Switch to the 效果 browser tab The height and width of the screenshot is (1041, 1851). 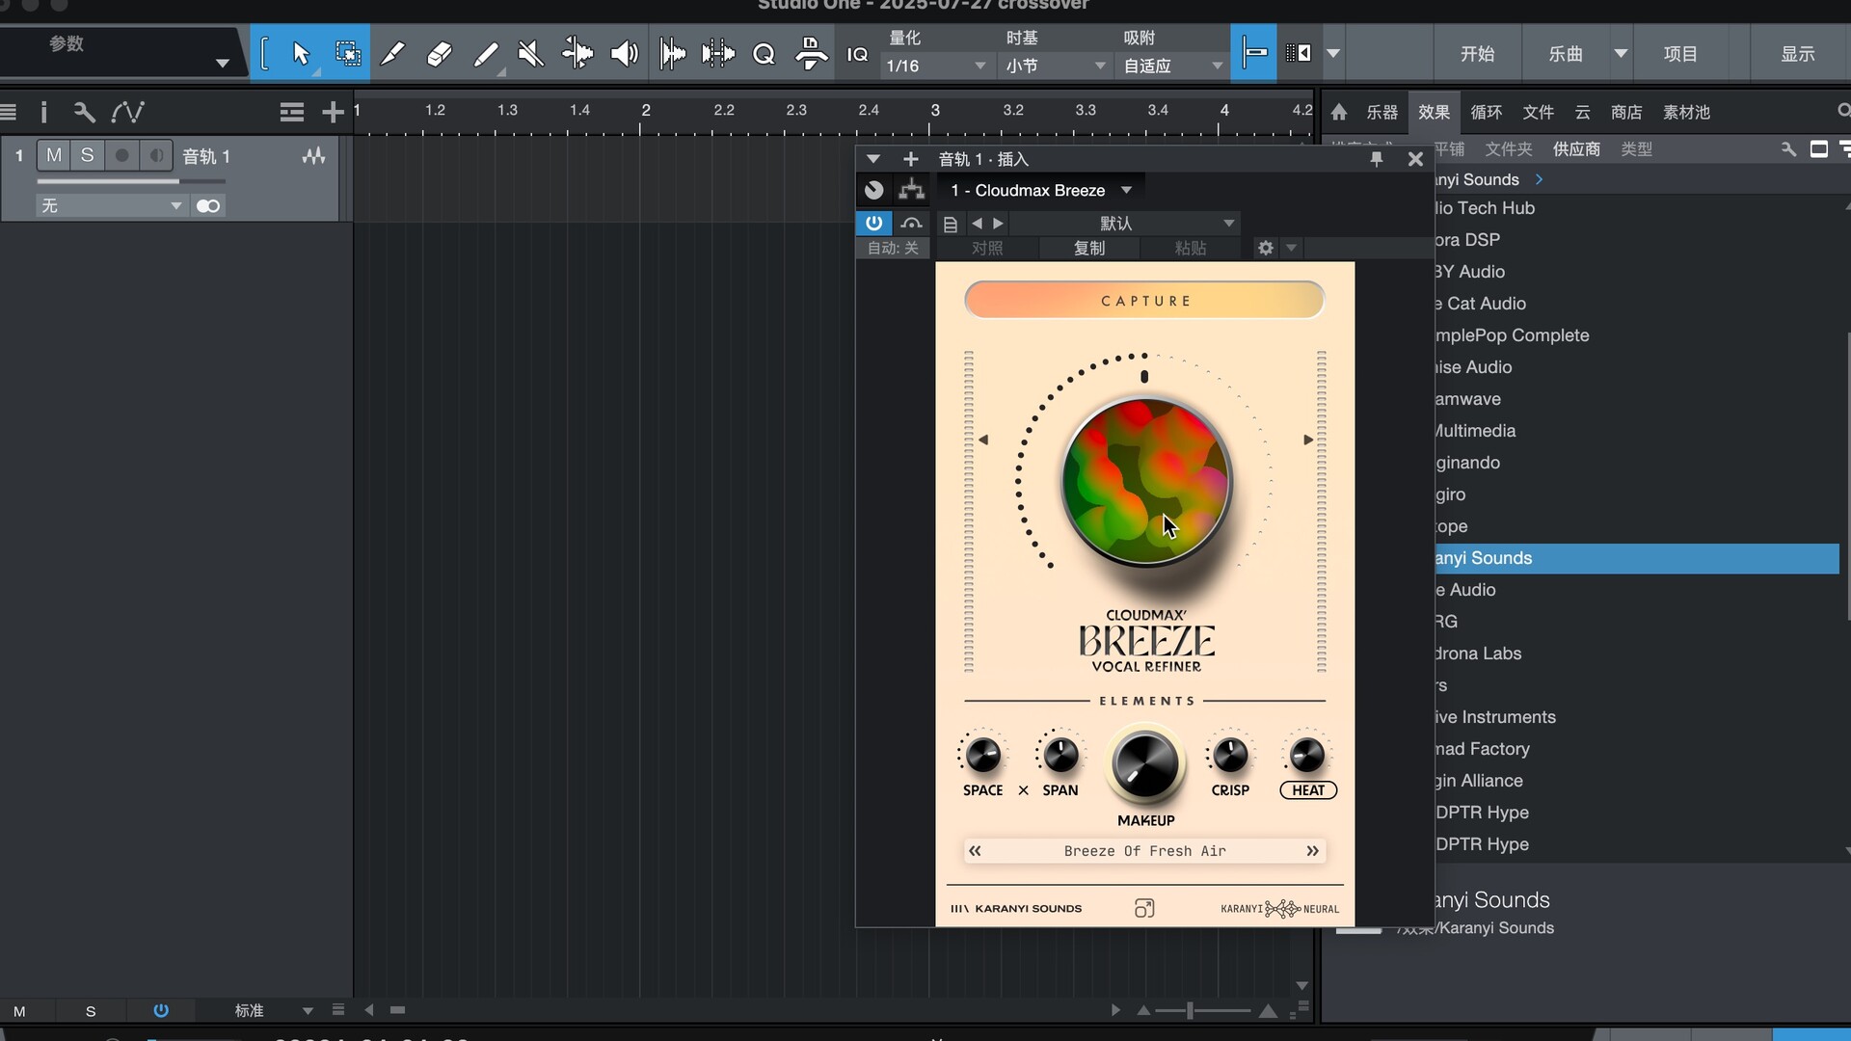[1434, 113]
